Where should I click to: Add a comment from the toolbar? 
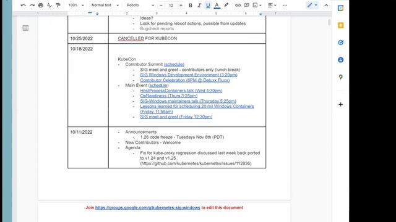(x=246, y=6)
